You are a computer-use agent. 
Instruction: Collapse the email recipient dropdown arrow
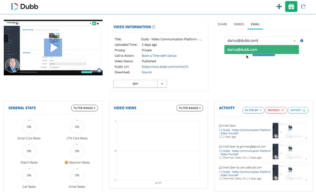[294, 41]
